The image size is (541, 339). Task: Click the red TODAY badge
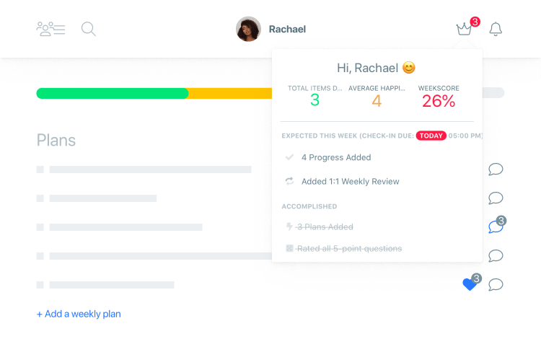pos(431,136)
